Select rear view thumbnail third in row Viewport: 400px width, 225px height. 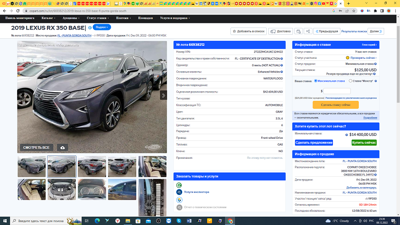pyautogui.click(x=92, y=167)
